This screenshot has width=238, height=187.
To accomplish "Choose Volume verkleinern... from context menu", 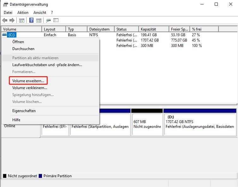I will (51, 88).
